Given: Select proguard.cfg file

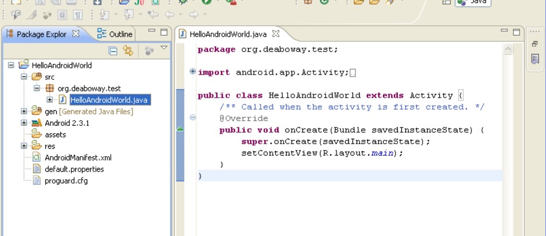Looking at the screenshot, I should (x=66, y=181).
